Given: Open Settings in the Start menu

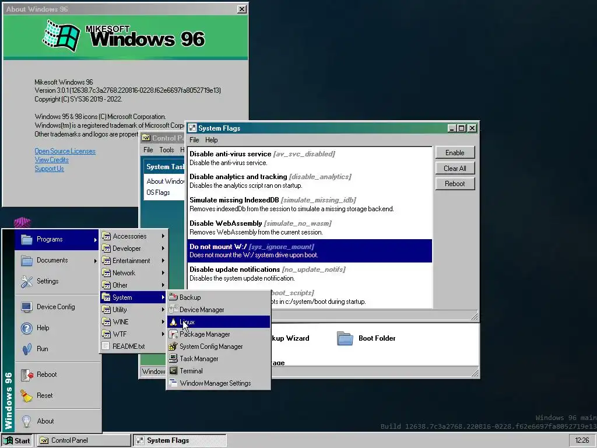Looking at the screenshot, I should (57, 281).
